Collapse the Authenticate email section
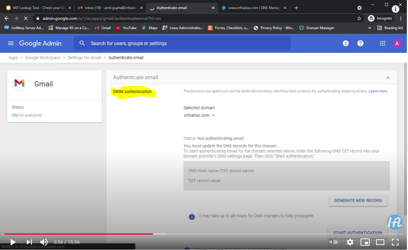Image resolution: width=408 pixels, height=250 pixels. [388, 77]
